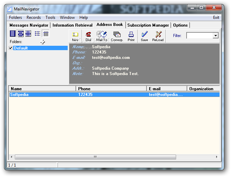Screen dimensions: 231x177
Task: Select the Address Book tab
Action: (110, 25)
